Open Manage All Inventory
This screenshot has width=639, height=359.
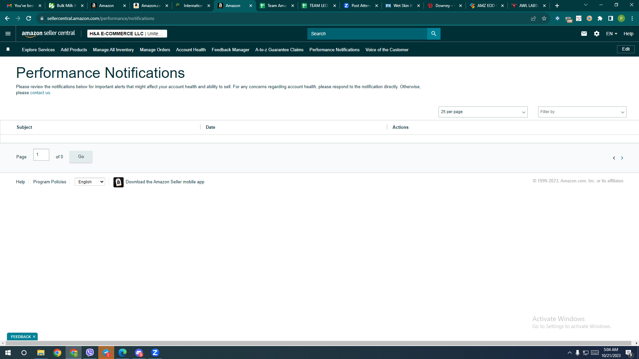pos(113,50)
